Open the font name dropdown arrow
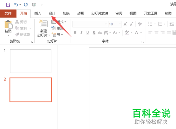Viewport: 176px width, 129px height. (x=106, y=24)
